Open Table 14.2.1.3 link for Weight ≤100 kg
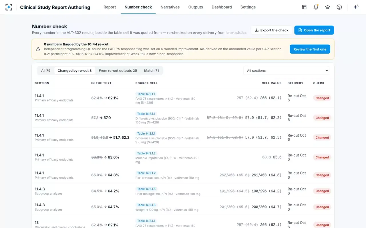 click(146, 205)
